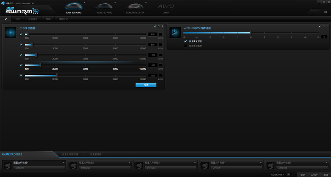Unpin the Windows pointer speed panel

[x=320, y=26]
